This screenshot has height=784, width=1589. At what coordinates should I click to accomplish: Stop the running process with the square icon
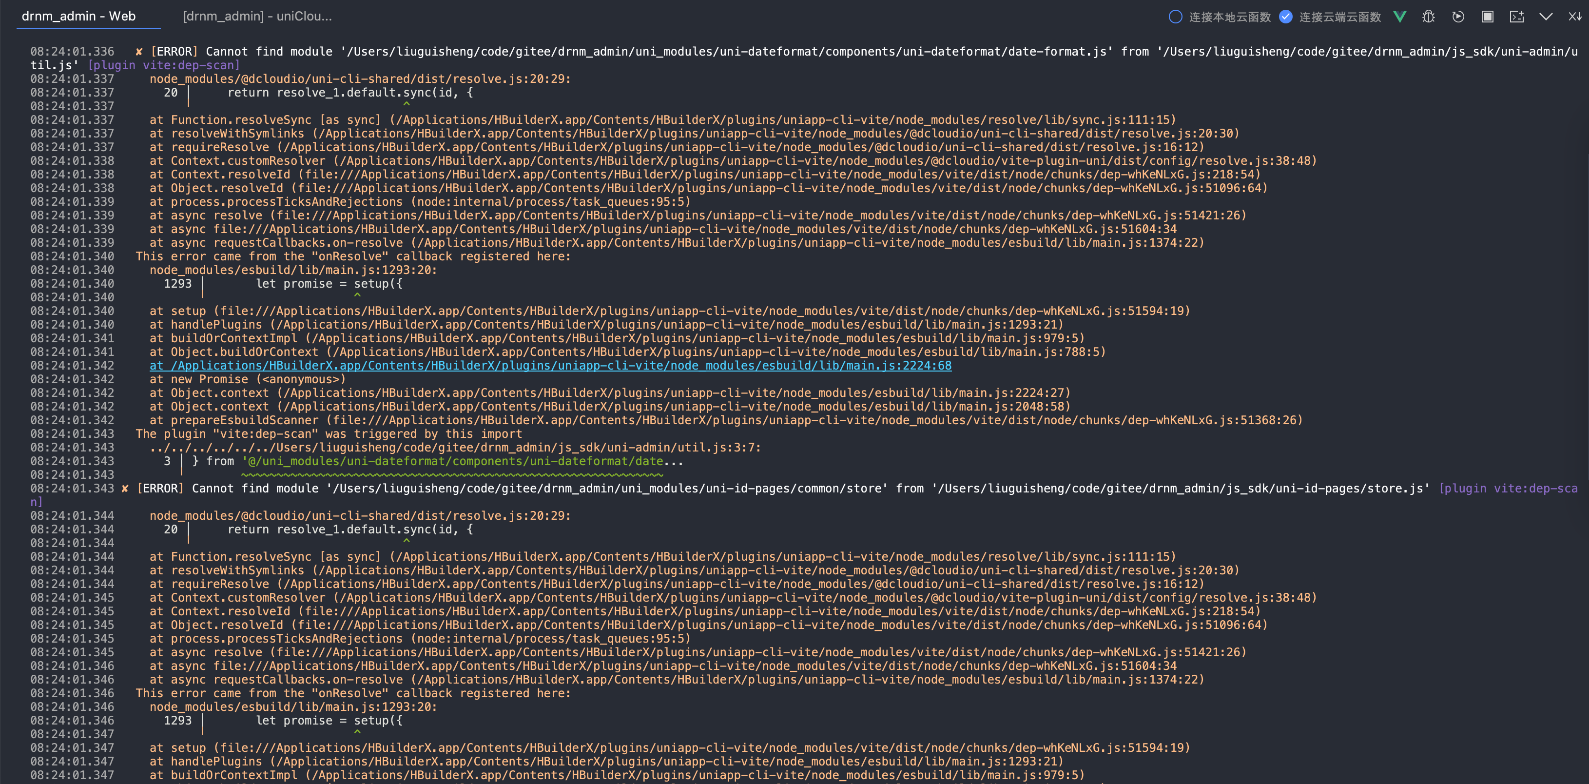pos(1487,17)
